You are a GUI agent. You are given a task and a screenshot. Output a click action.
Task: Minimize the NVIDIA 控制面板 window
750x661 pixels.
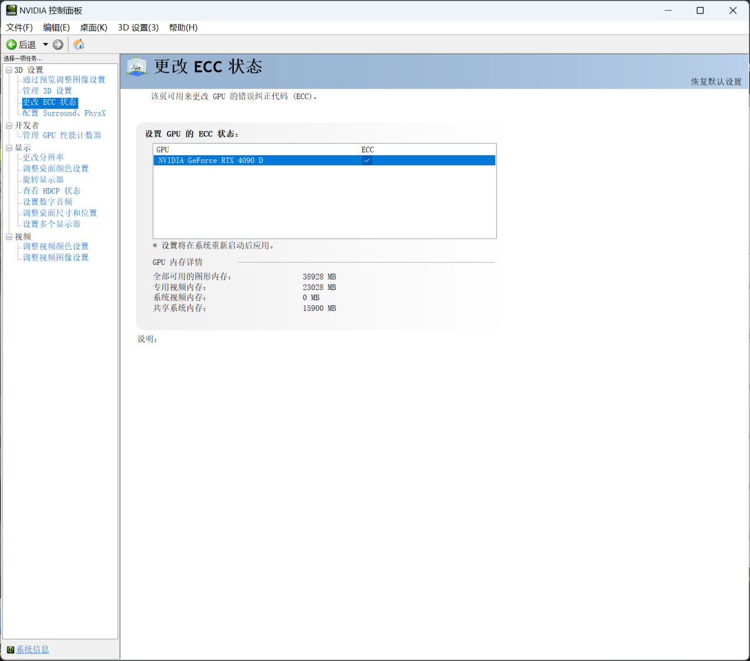point(668,11)
